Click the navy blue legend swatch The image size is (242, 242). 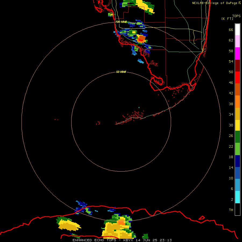237,161
